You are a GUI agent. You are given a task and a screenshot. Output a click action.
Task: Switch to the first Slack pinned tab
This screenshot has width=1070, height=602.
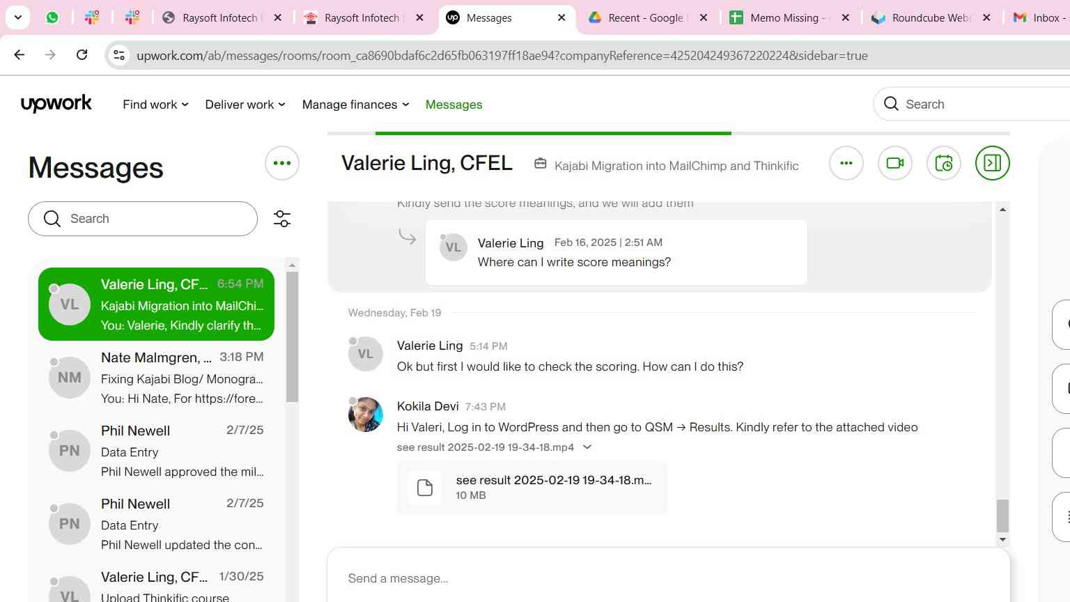[92, 17]
